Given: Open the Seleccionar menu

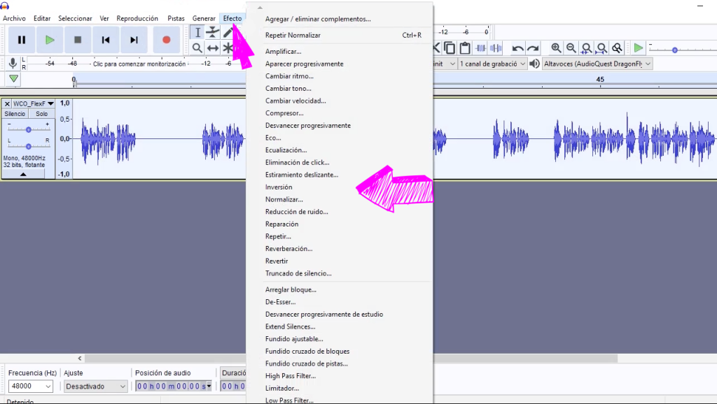Looking at the screenshot, I should [x=75, y=19].
